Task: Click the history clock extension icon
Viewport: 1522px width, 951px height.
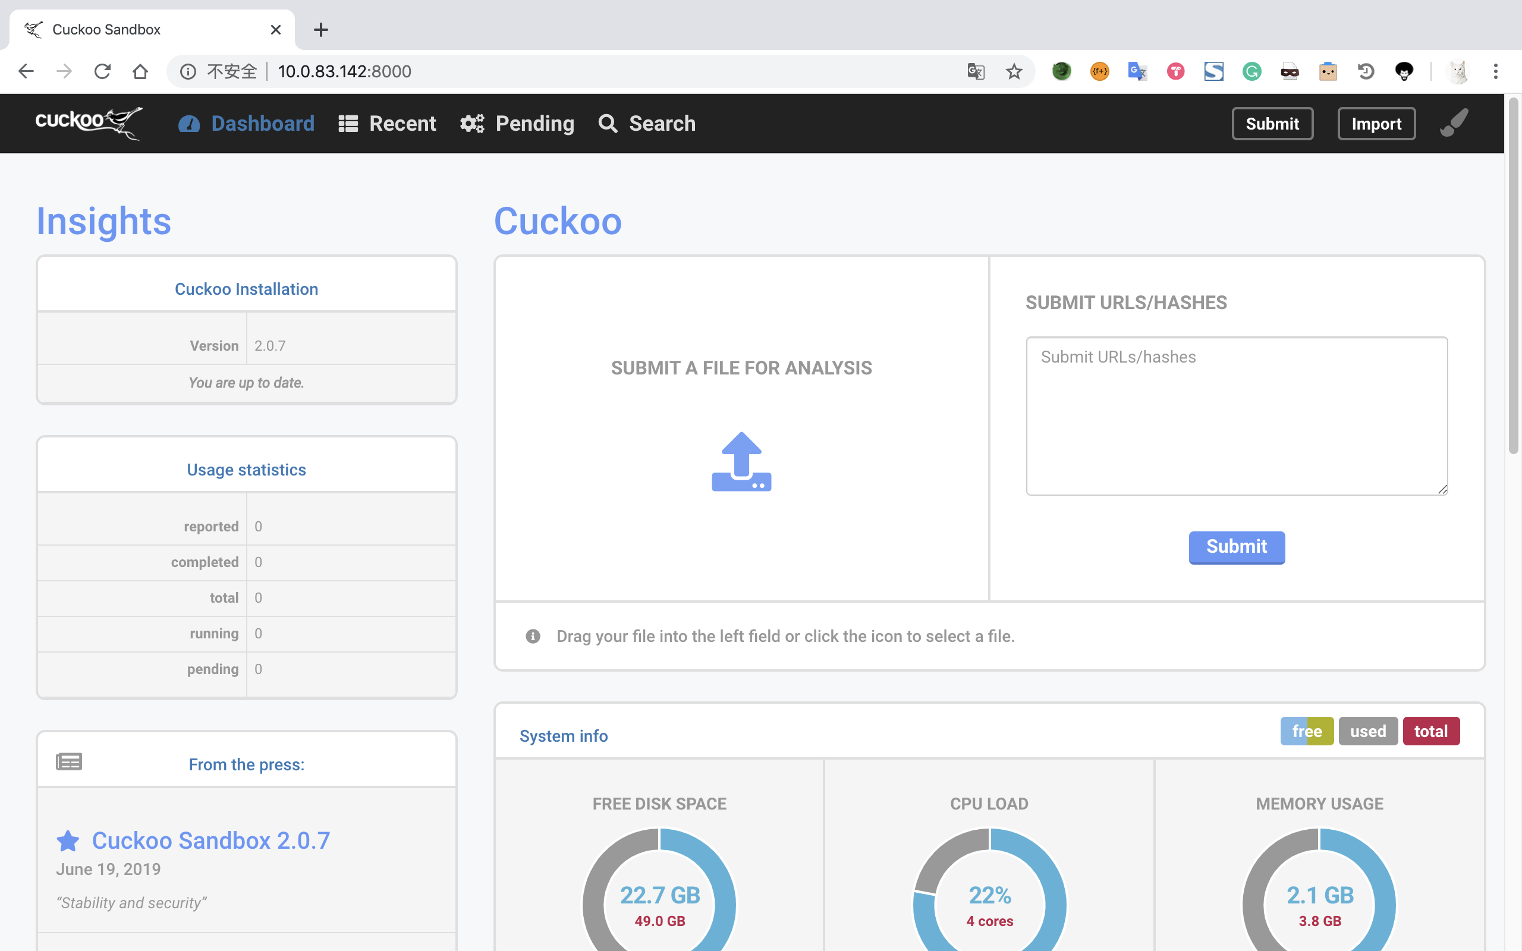Action: 1366,71
